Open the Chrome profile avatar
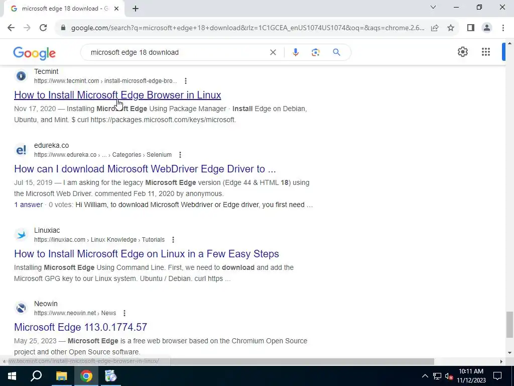Image resolution: width=514 pixels, height=386 pixels. click(x=487, y=28)
